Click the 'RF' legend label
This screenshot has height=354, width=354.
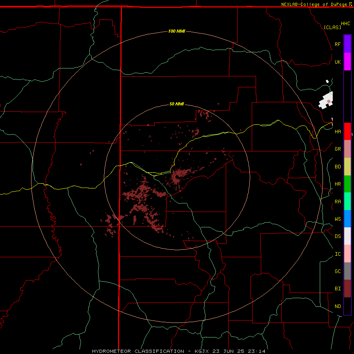coord(337,44)
